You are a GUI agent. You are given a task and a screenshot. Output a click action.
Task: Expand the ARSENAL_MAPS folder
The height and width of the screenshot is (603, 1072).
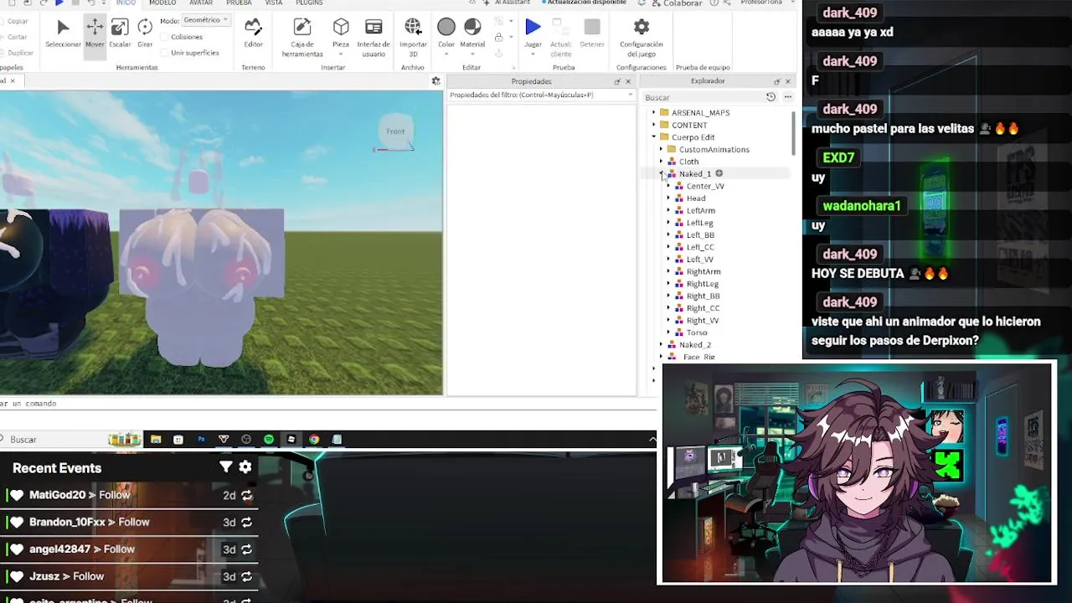[654, 112]
